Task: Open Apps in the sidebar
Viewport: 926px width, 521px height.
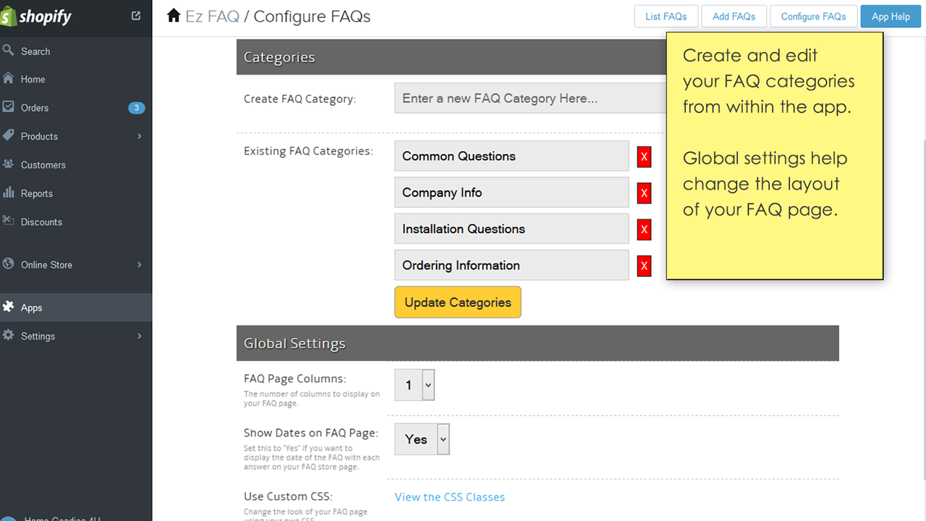Action: [76, 308]
